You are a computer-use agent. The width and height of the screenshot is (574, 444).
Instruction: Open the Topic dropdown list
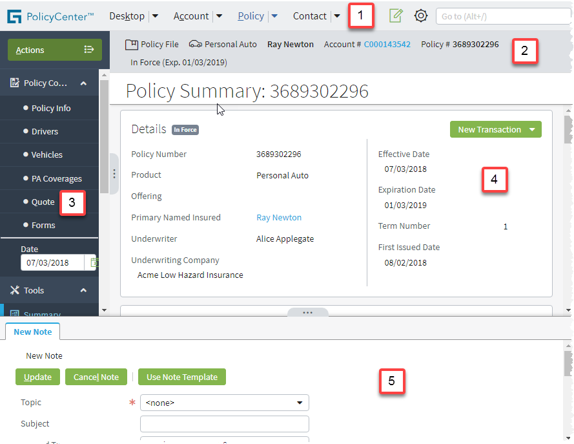pos(300,403)
